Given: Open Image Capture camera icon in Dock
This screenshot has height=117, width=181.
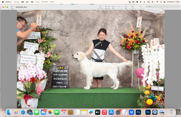Looking at the screenshot, I should [x=30, y=112].
